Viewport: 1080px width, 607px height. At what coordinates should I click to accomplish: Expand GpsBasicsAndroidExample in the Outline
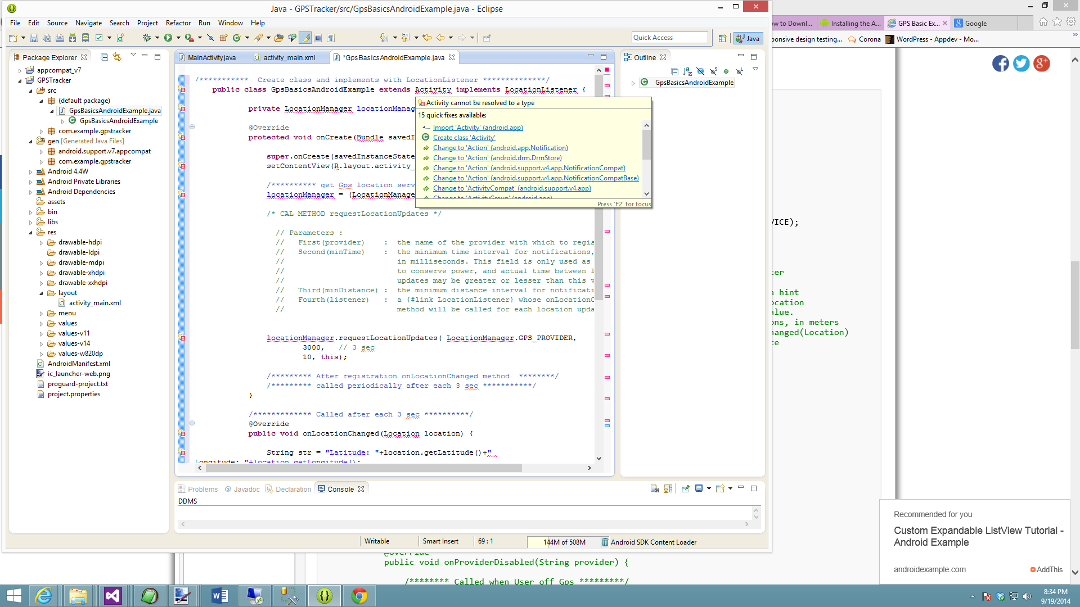tap(633, 83)
